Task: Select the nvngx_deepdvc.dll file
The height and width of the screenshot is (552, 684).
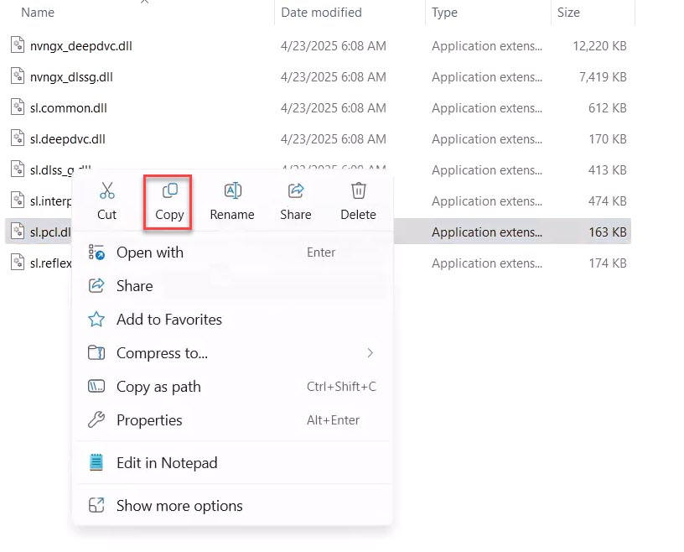Action: 80,46
